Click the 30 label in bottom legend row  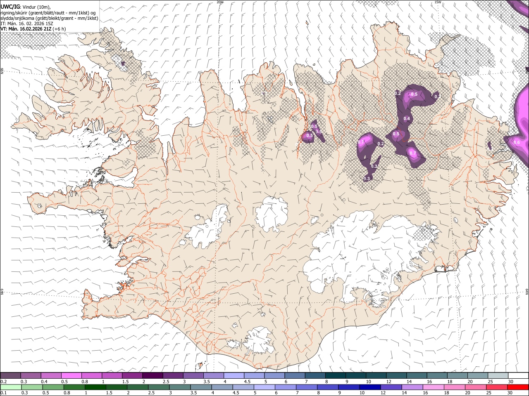coord(510,393)
